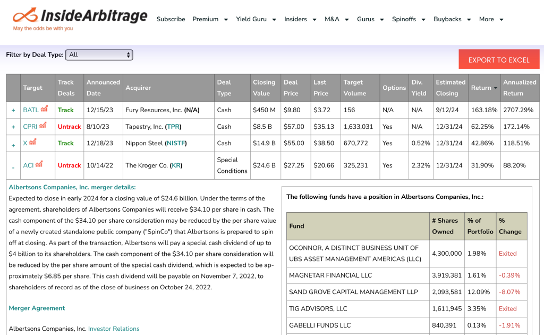Click the Albertsons merger details heading
544x335 pixels.
tap(72, 187)
